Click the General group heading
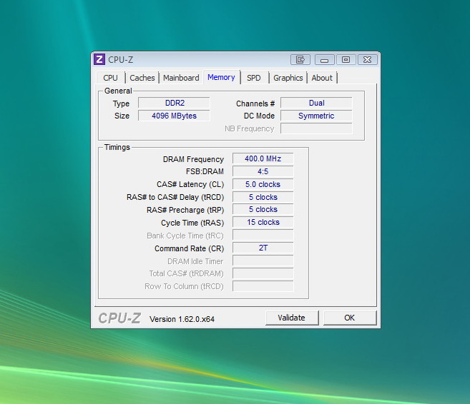The image size is (470, 404). [x=118, y=91]
